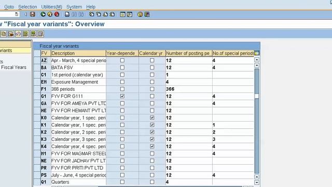Check Year-dependent for the AZ row
332x187 pixels.
(x=122, y=60)
